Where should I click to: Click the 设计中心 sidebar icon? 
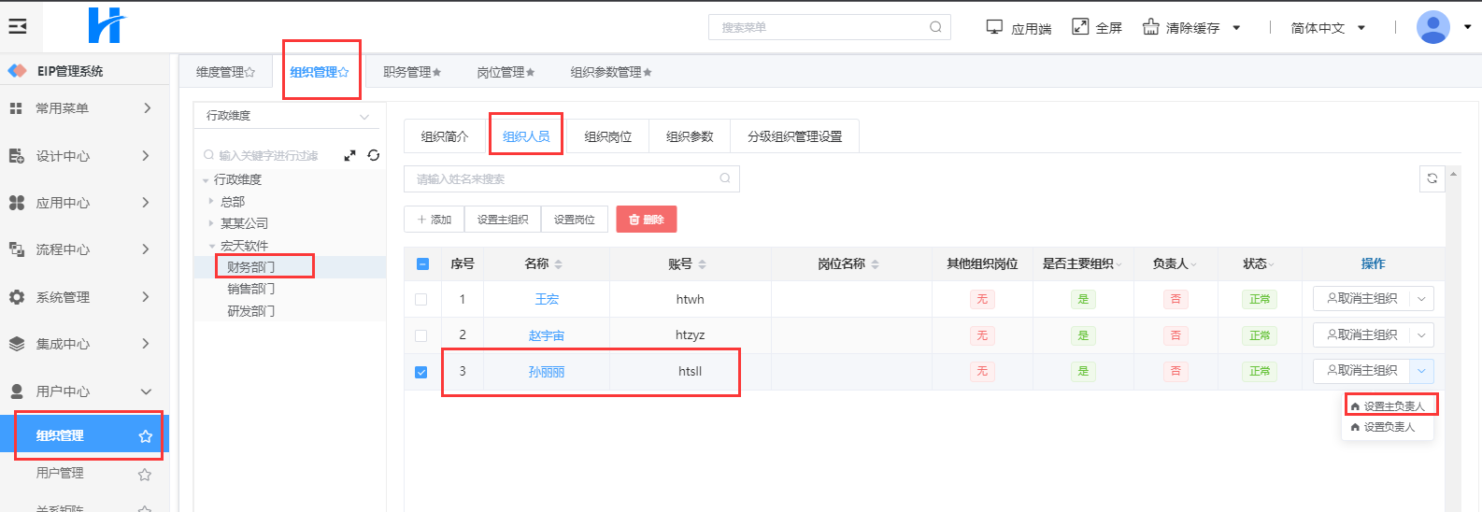click(x=16, y=156)
